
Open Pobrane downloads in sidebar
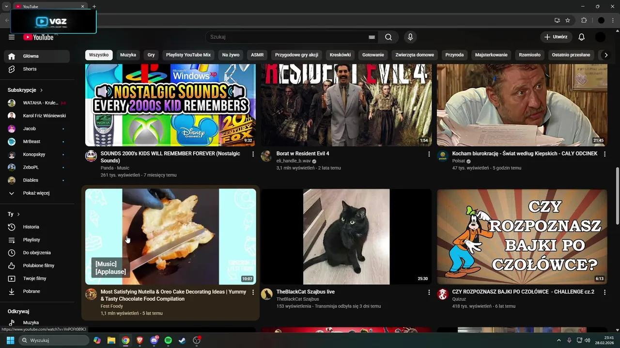pyautogui.click(x=37, y=291)
